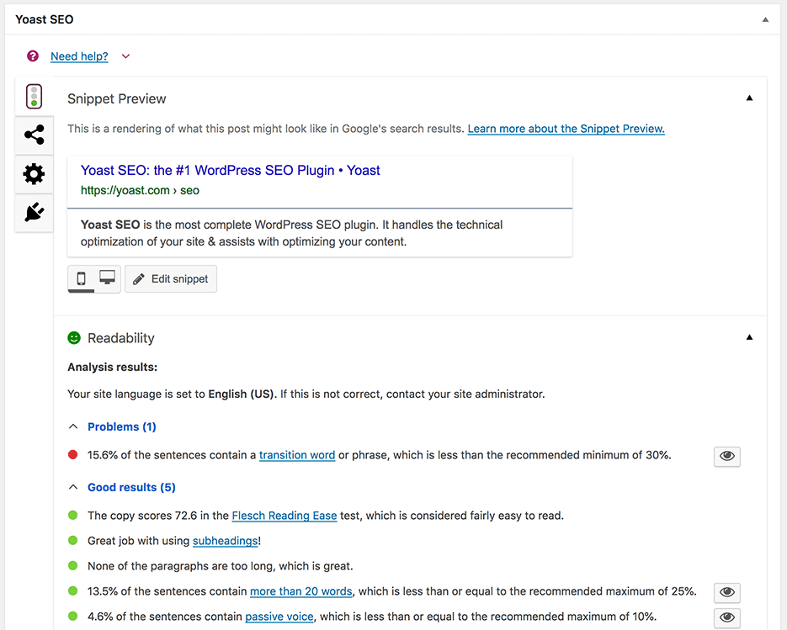Collapse the Snippet Preview panel
The image size is (787, 630).
[749, 98]
